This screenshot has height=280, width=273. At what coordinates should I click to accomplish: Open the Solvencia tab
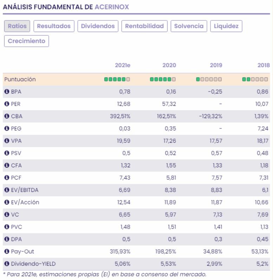tap(189, 26)
